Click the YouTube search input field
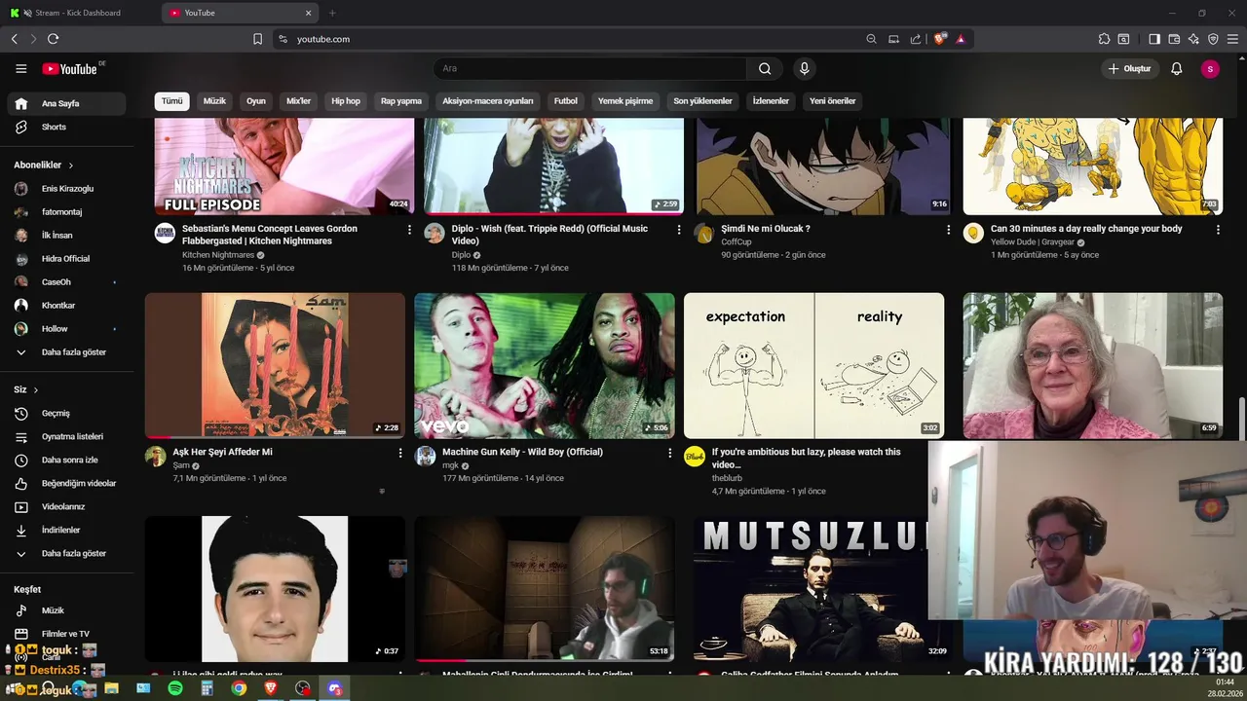Screen dimensions: 1247x701 tap(589, 68)
